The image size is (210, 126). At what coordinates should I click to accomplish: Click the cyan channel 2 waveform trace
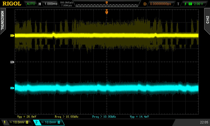click(x=107, y=88)
